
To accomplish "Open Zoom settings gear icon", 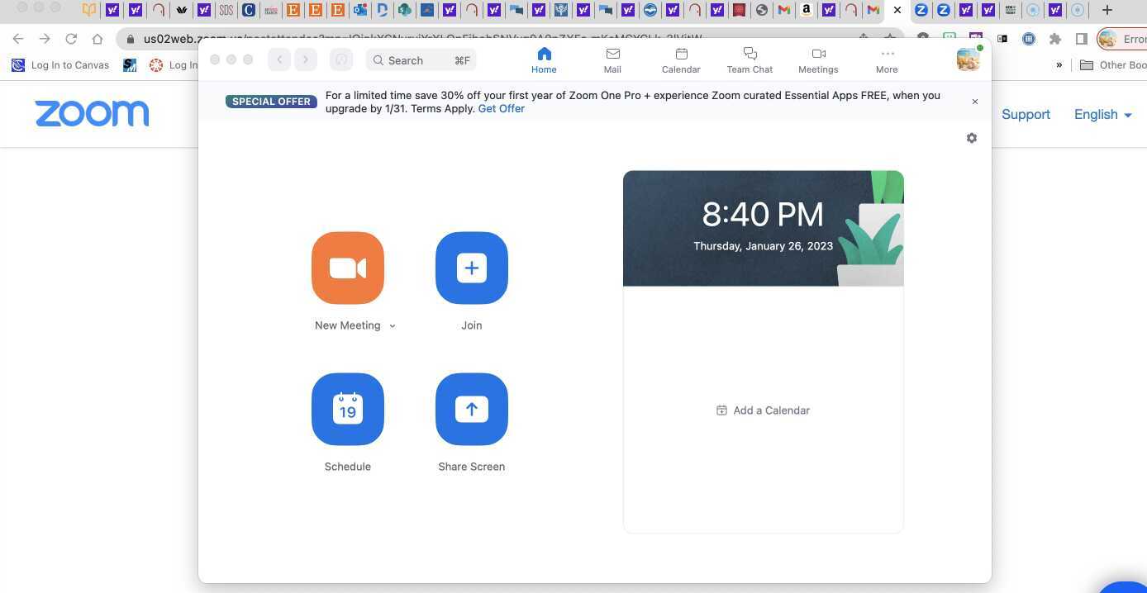I will pyautogui.click(x=972, y=138).
